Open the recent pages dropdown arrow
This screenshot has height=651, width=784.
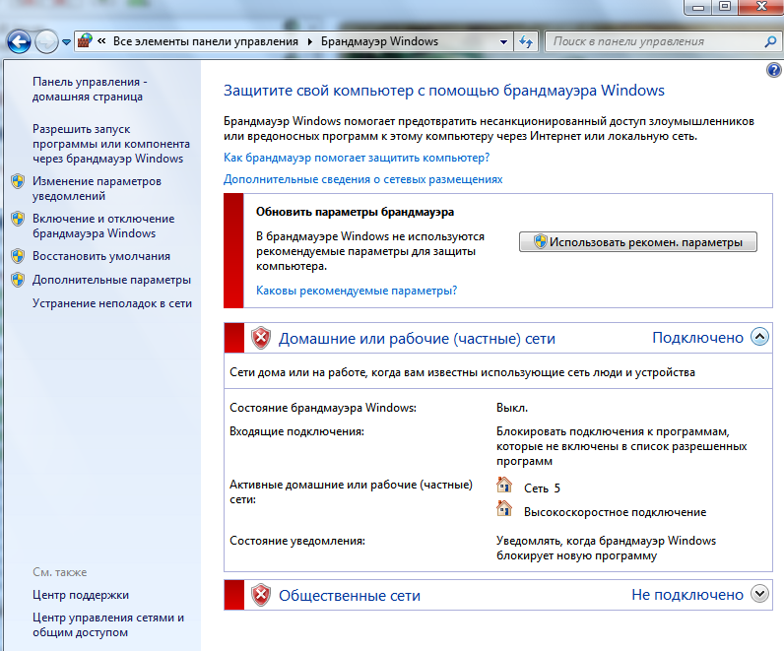tap(66, 42)
